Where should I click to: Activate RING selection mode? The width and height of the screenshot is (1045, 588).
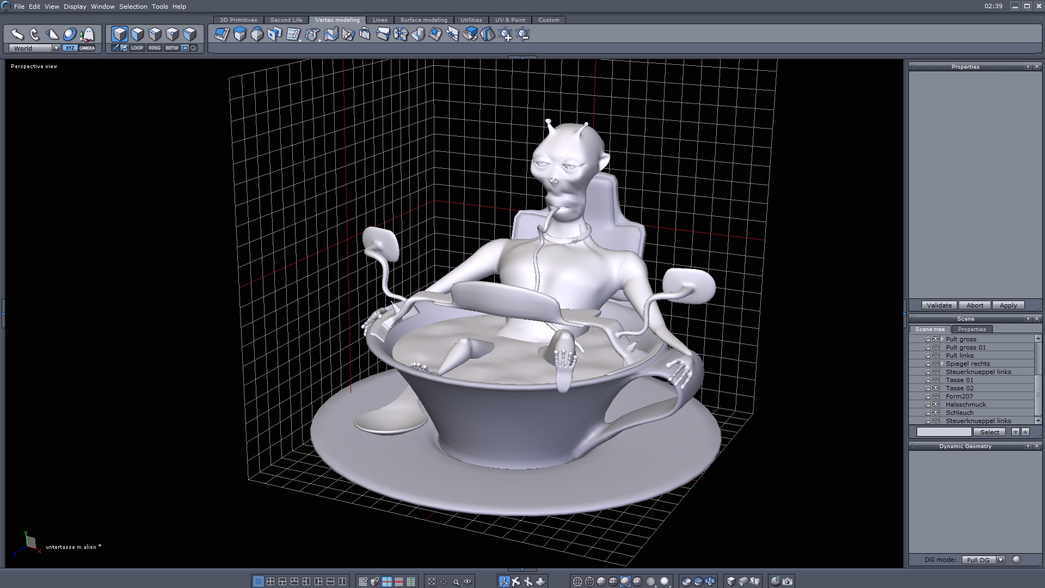tap(155, 48)
